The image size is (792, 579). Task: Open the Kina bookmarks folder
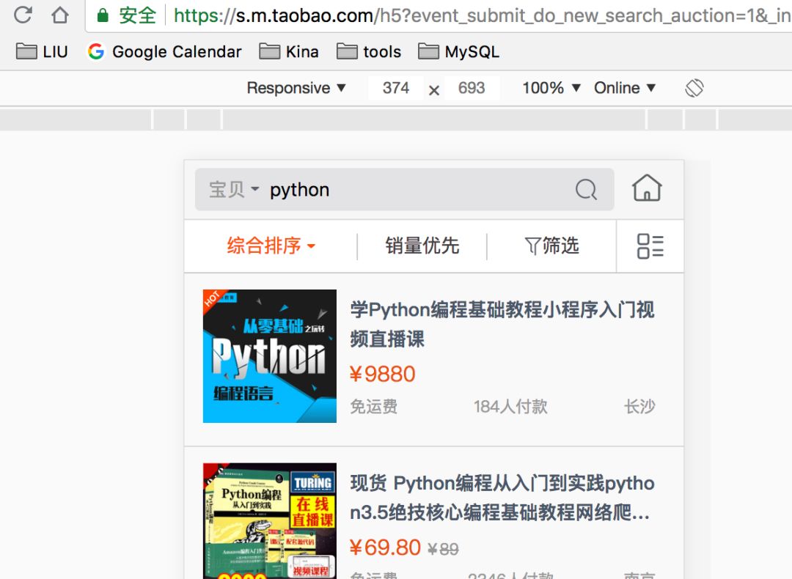point(289,51)
